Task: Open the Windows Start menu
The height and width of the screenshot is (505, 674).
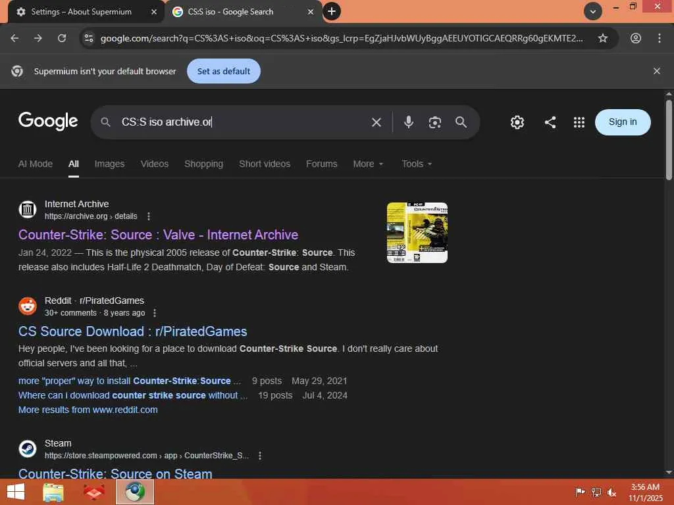Action: pyautogui.click(x=16, y=492)
